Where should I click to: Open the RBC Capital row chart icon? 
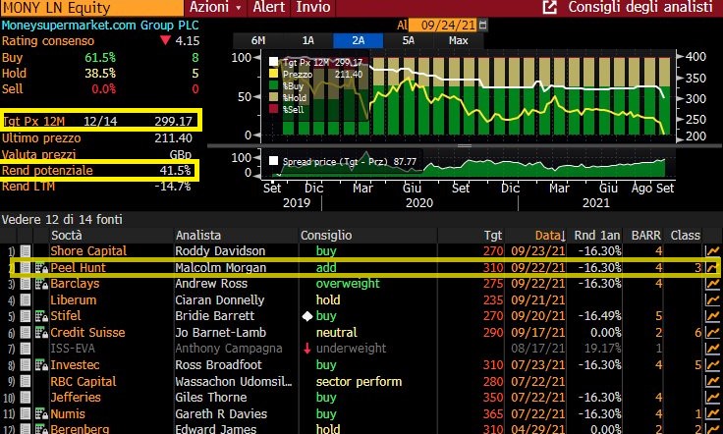click(x=712, y=382)
